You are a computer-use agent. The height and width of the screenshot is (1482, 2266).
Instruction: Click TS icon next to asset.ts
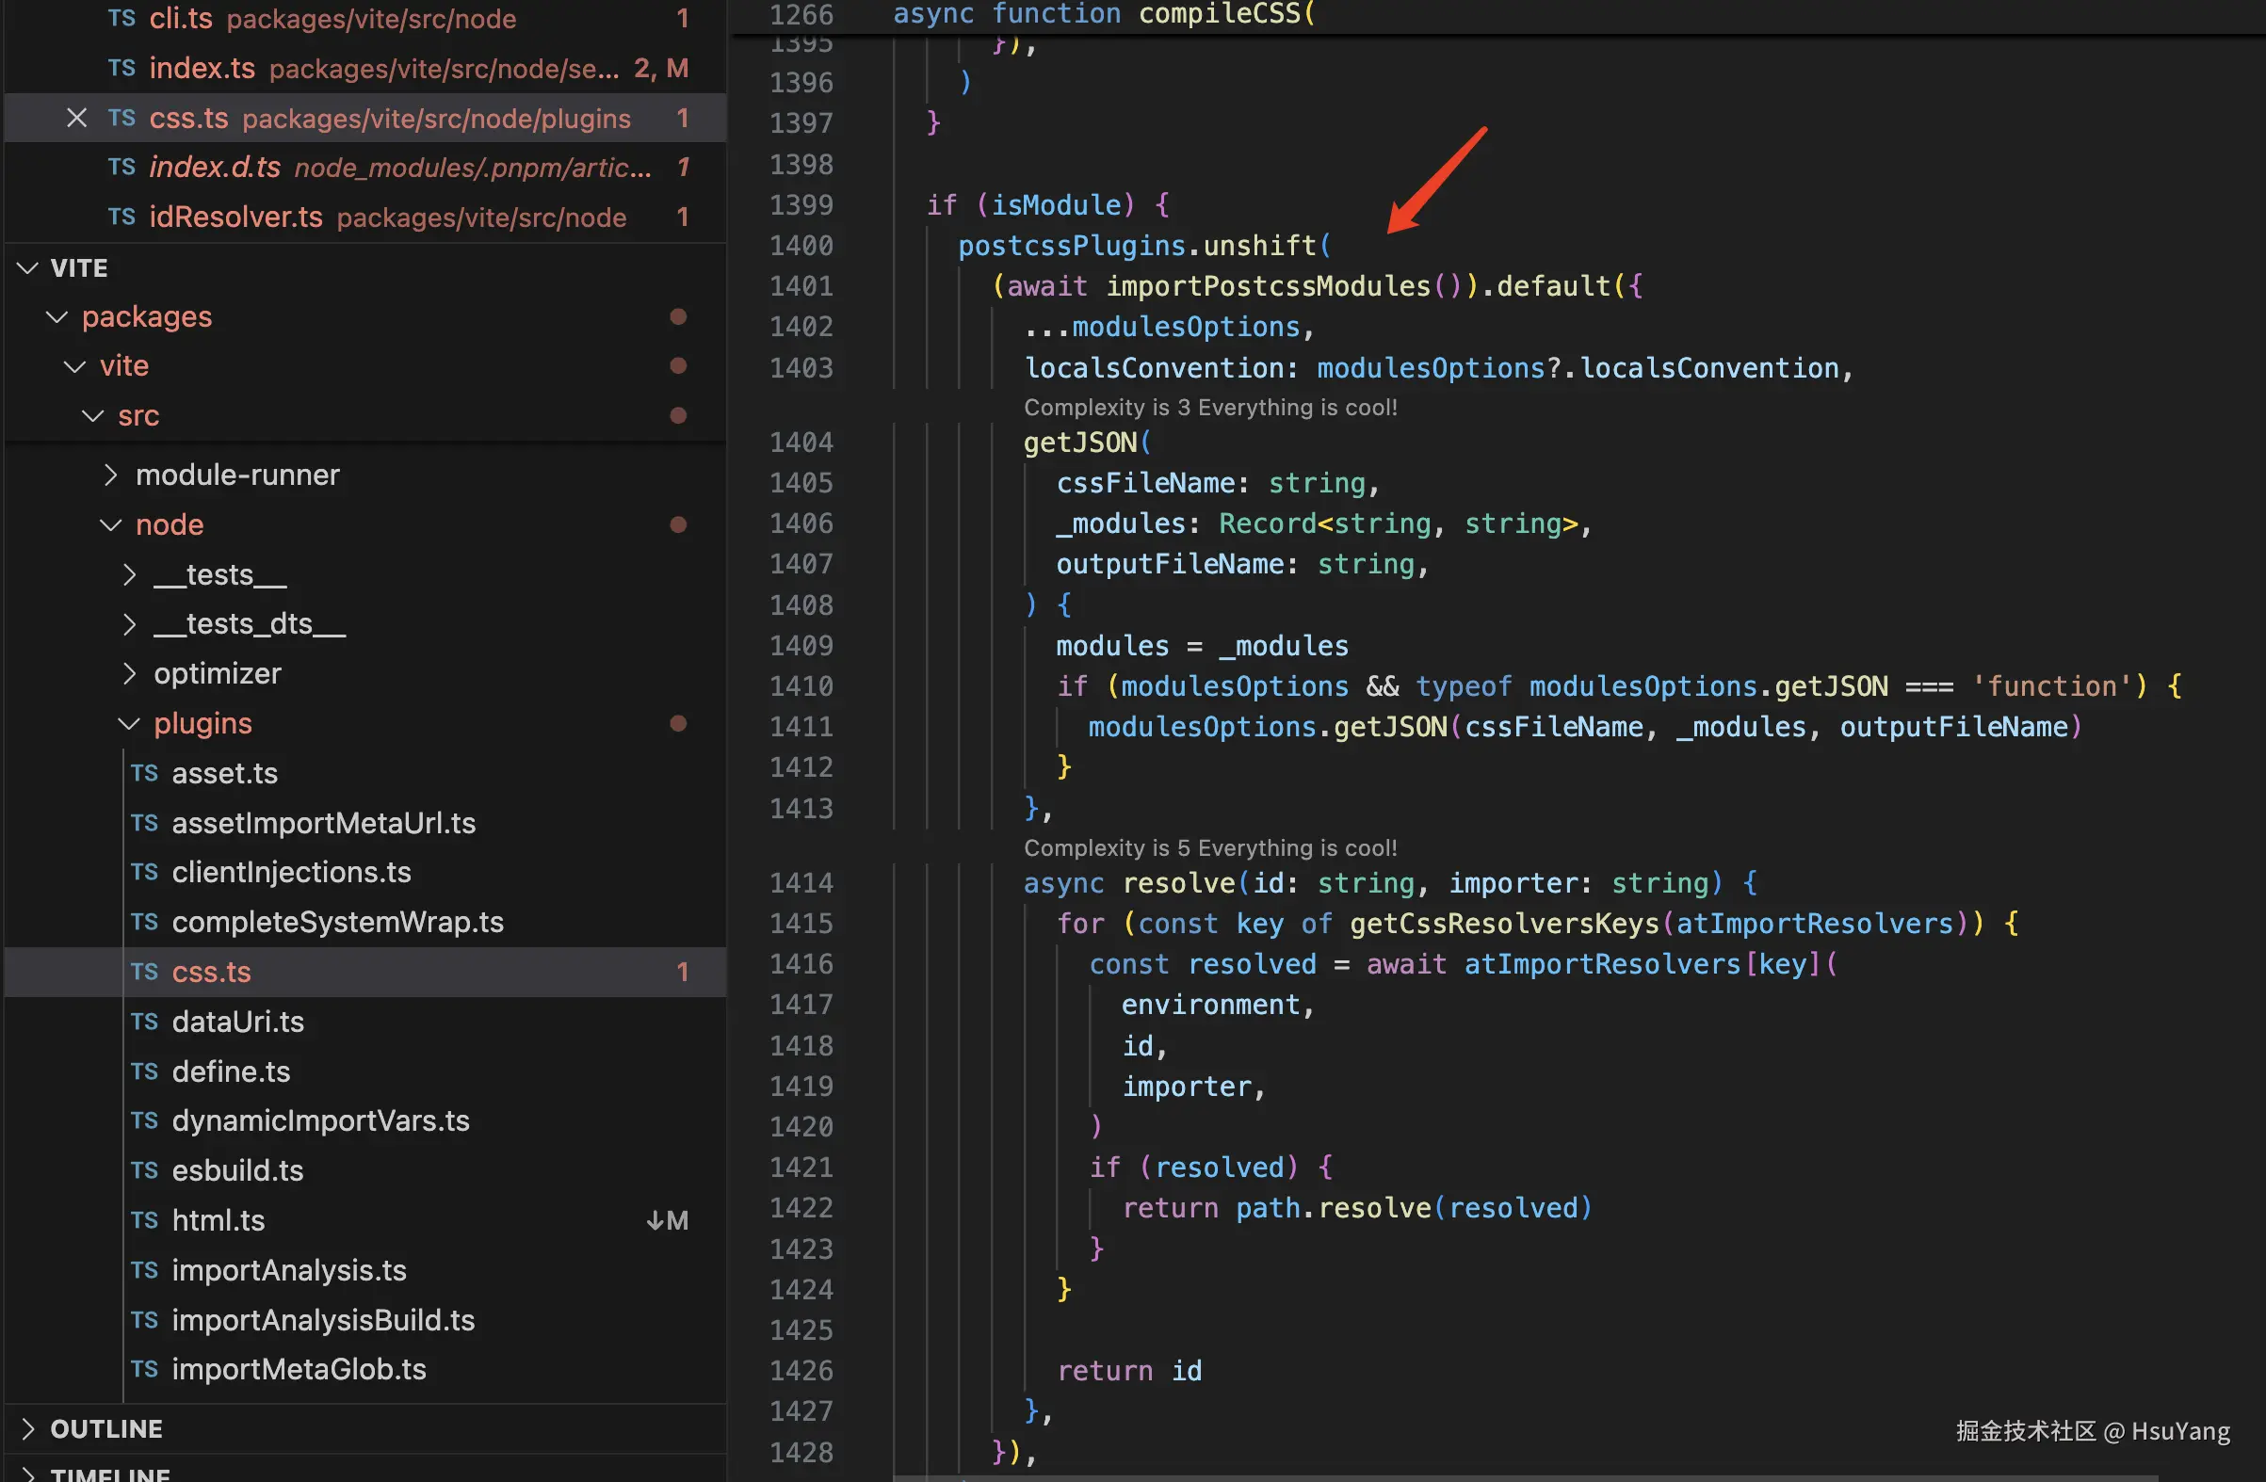[145, 773]
